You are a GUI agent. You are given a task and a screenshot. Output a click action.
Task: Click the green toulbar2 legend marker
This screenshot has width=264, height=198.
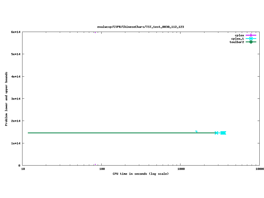point(251,42)
